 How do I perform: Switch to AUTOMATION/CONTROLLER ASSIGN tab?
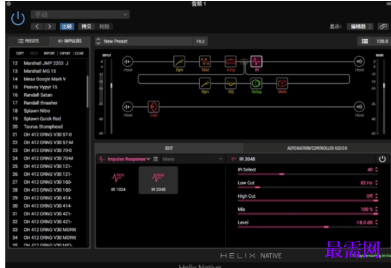coord(317,148)
